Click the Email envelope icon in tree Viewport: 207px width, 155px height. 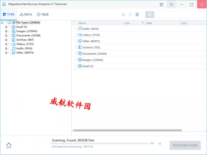tap(13, 27)
